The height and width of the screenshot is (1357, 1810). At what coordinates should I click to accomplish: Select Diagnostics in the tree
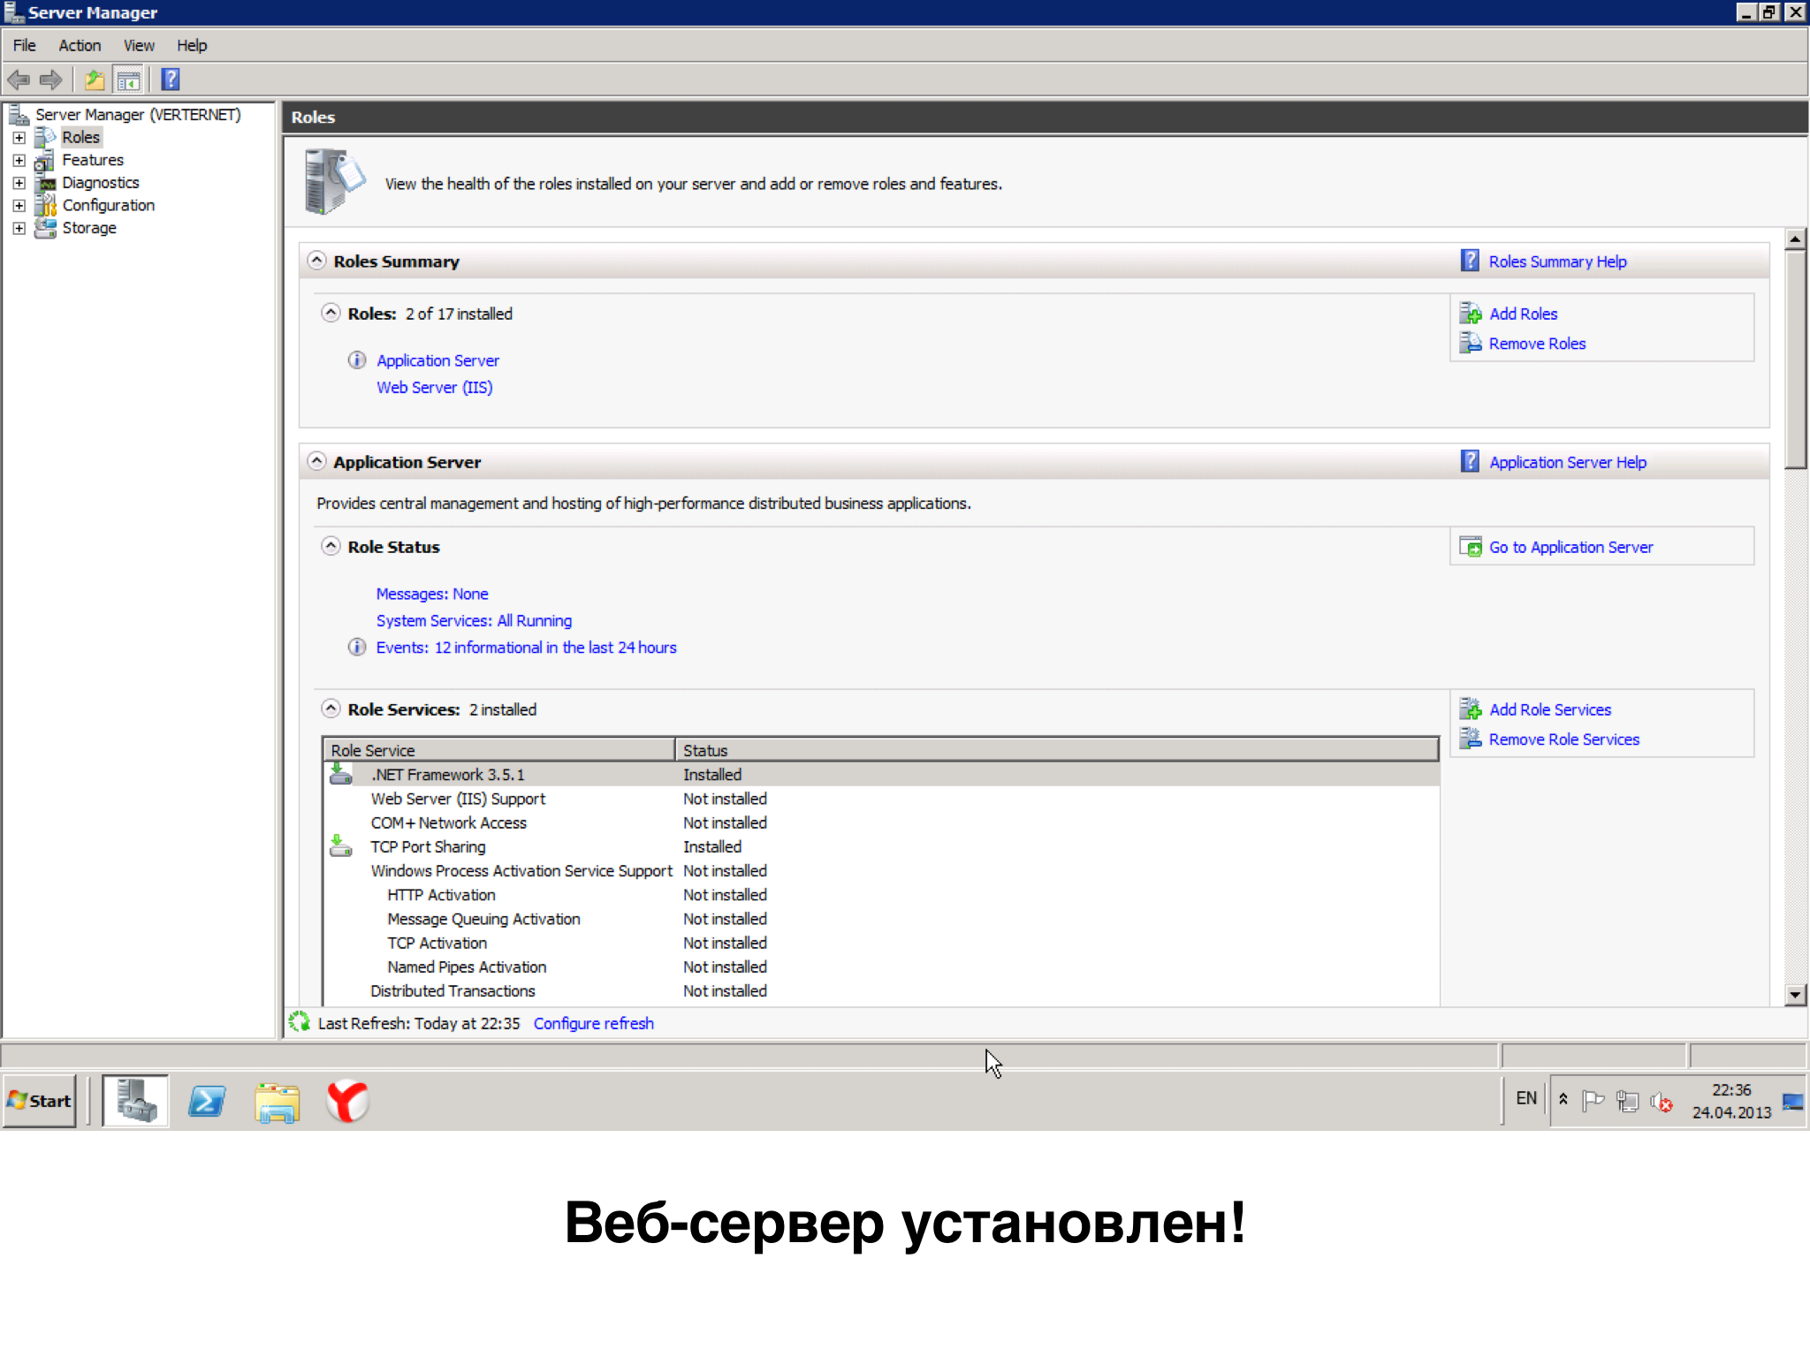101,183
